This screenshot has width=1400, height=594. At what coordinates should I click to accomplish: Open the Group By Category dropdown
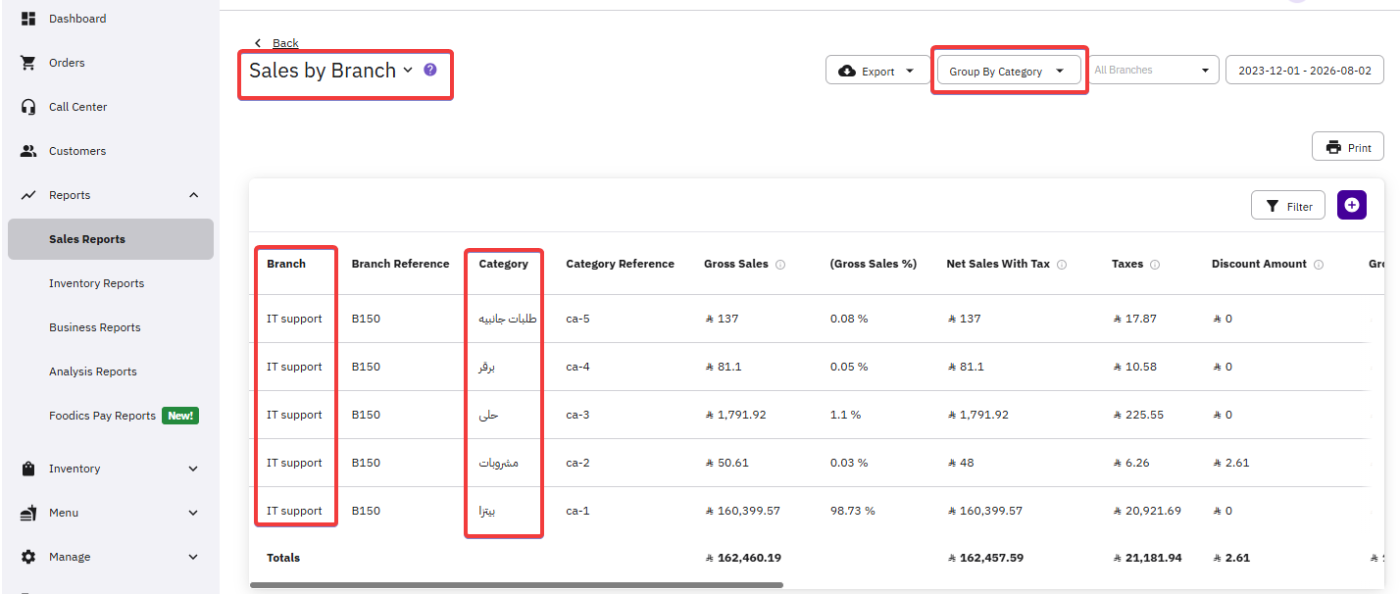pos(1009,71)
